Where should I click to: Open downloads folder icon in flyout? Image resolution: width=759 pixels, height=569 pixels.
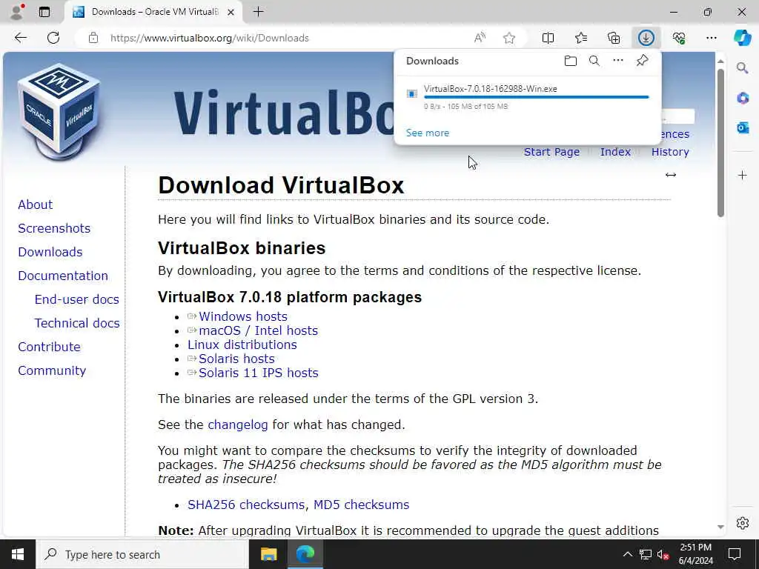tap(571, 61)
